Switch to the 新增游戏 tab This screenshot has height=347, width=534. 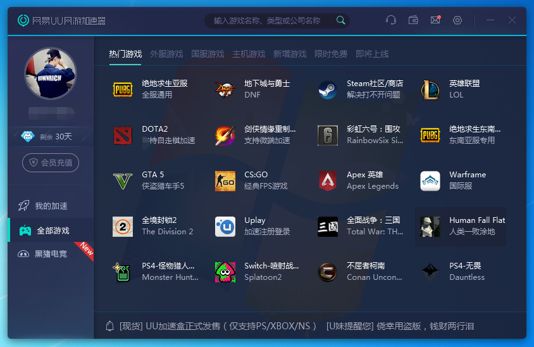pos(290,54)
